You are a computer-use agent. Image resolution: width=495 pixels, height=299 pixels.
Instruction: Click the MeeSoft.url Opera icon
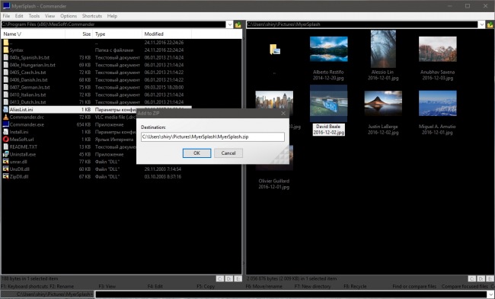(x=5, y=139)
